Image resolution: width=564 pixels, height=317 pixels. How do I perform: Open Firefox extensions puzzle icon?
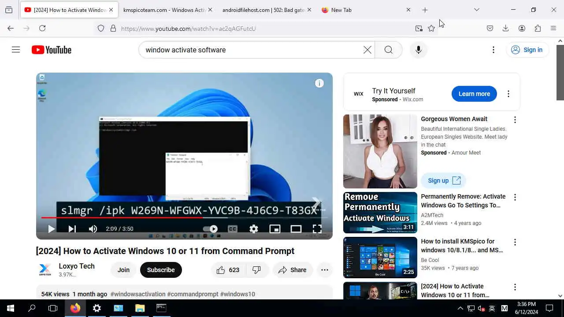538,28
